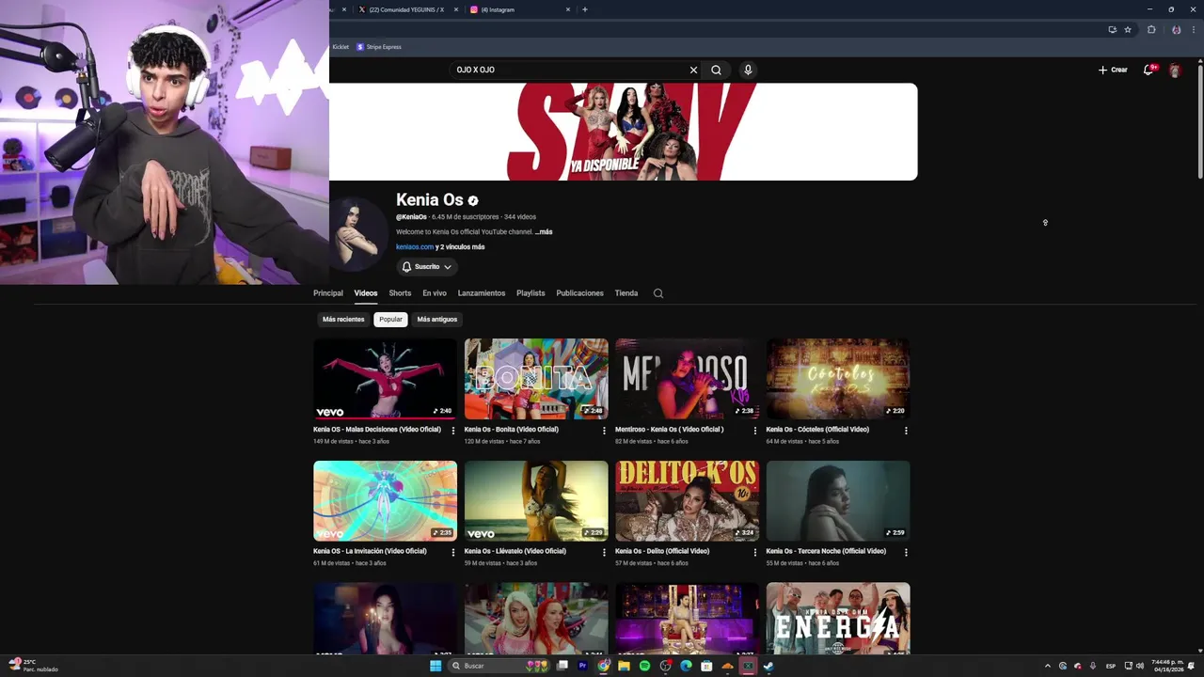Open the Energía video thumbnail
1204x677 pixels.
click(x=838, y=619)
